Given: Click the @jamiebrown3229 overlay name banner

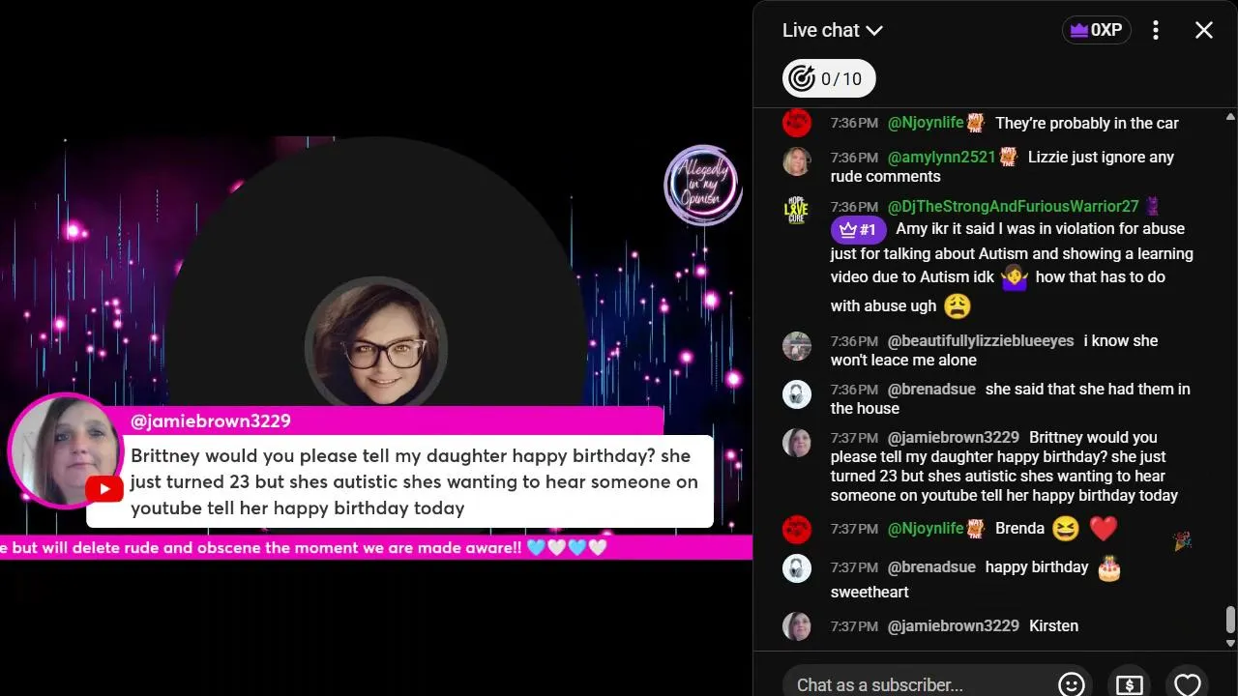Looking at the screenshot, I should (x=395, y=420).
